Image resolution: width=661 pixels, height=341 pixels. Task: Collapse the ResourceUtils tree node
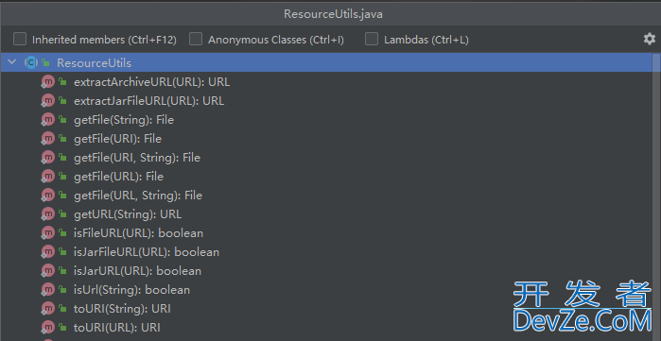[x=11, y=62]
